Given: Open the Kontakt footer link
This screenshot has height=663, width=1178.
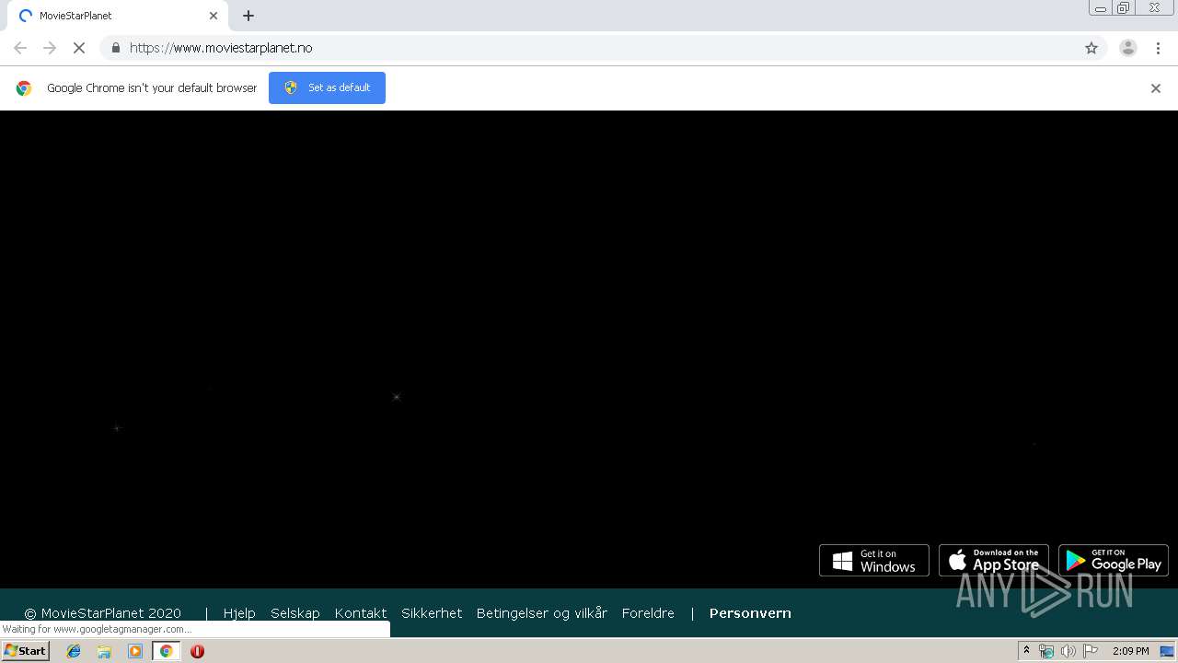Looking at the screenshot, I should (361, 613).
